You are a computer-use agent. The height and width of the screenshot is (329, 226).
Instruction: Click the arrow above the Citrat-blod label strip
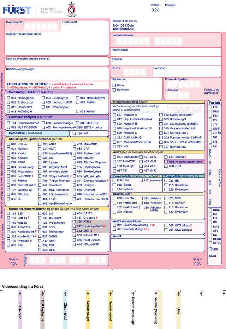pos(65,294)
